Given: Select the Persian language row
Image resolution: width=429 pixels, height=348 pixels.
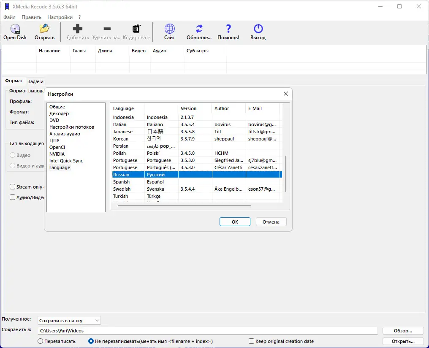Looking at the screenshot, I should pyautogui.click(x=197, y=146).
